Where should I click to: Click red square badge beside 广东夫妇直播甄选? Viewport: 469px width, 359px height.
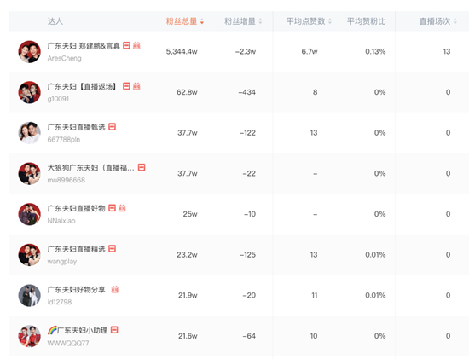pyautogui.click(x=113, y=127)
